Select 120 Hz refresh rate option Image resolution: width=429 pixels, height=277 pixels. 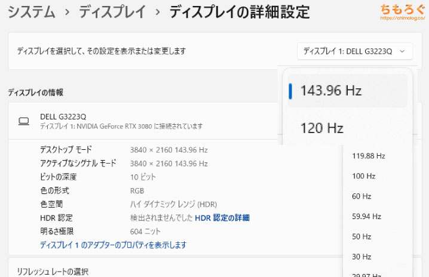[x=348, y=128]
